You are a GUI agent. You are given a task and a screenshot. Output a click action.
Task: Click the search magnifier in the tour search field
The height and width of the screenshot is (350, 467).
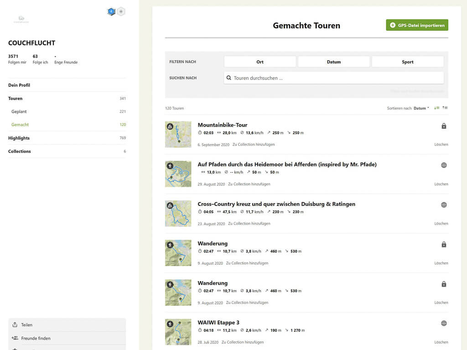[228, 78]
